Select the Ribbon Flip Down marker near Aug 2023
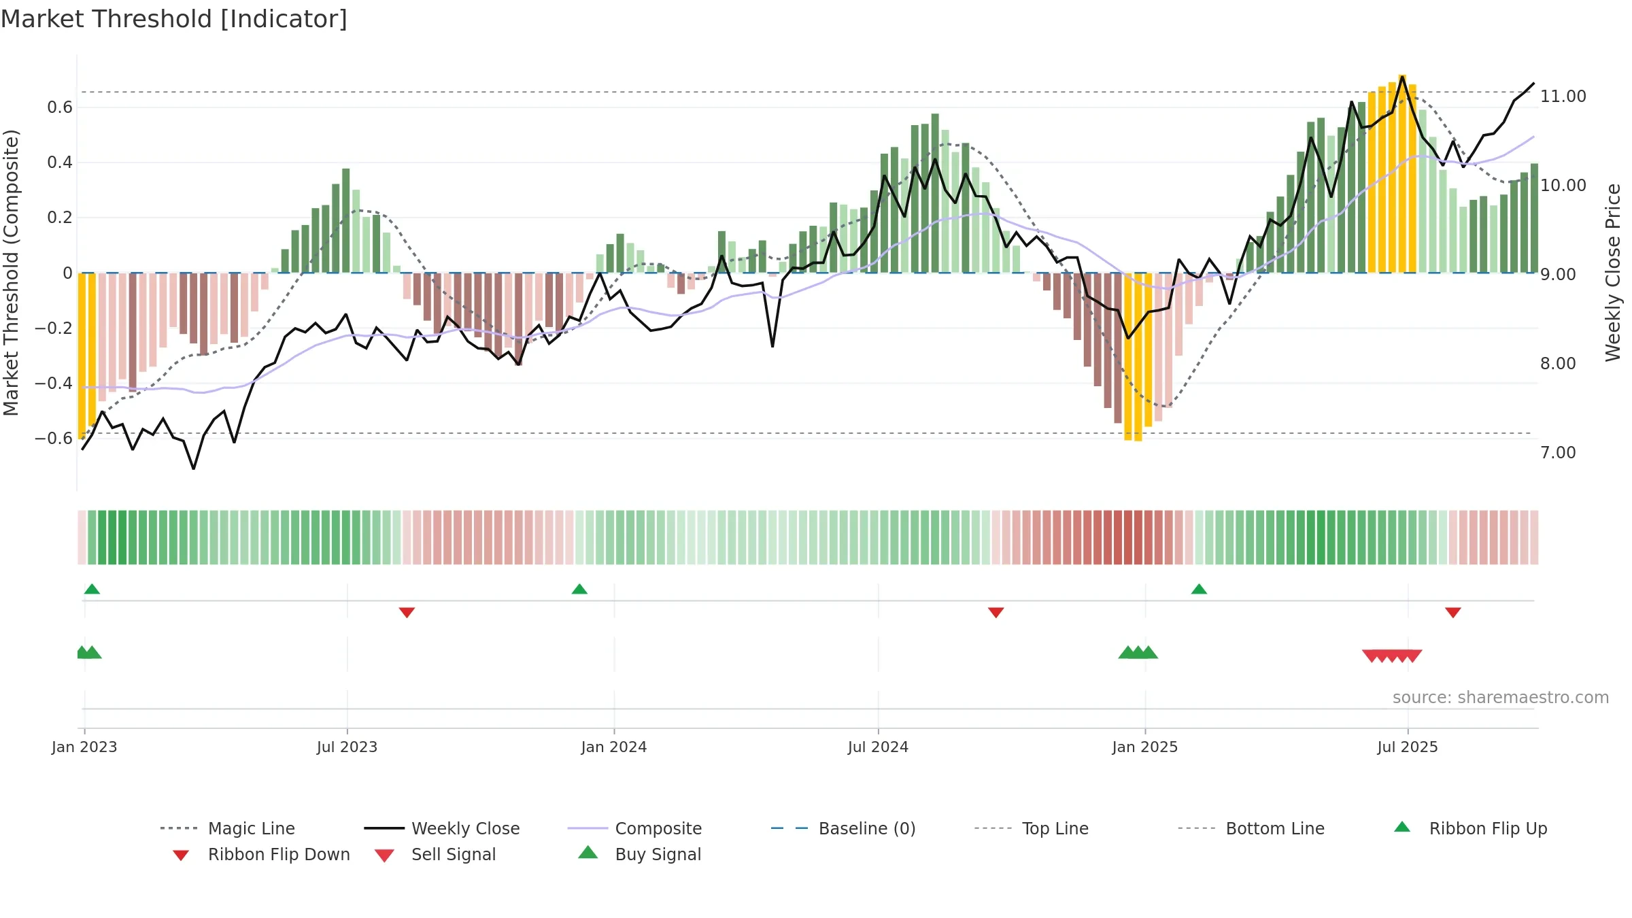Viewport: 1632px width, 918px height. 407,613
